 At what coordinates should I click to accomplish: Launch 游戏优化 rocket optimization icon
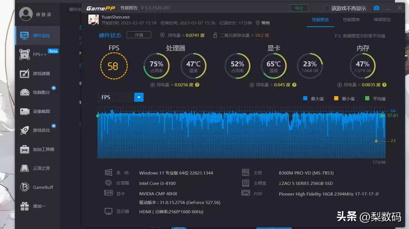(25, 130)
